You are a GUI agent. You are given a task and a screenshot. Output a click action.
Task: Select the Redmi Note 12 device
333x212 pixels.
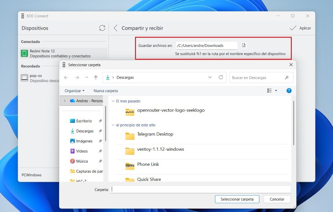click(63, 53)
